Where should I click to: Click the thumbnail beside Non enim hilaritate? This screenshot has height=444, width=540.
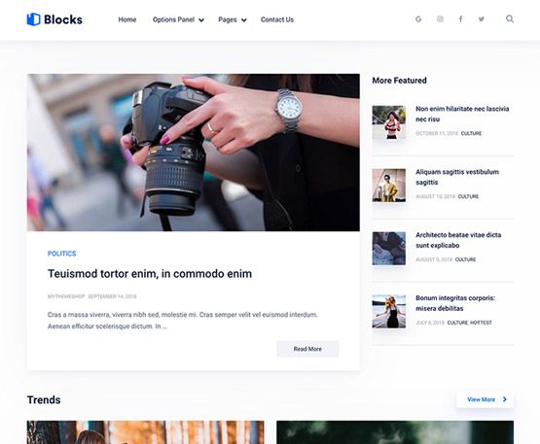pyautogui.click(x=389, y=122)
